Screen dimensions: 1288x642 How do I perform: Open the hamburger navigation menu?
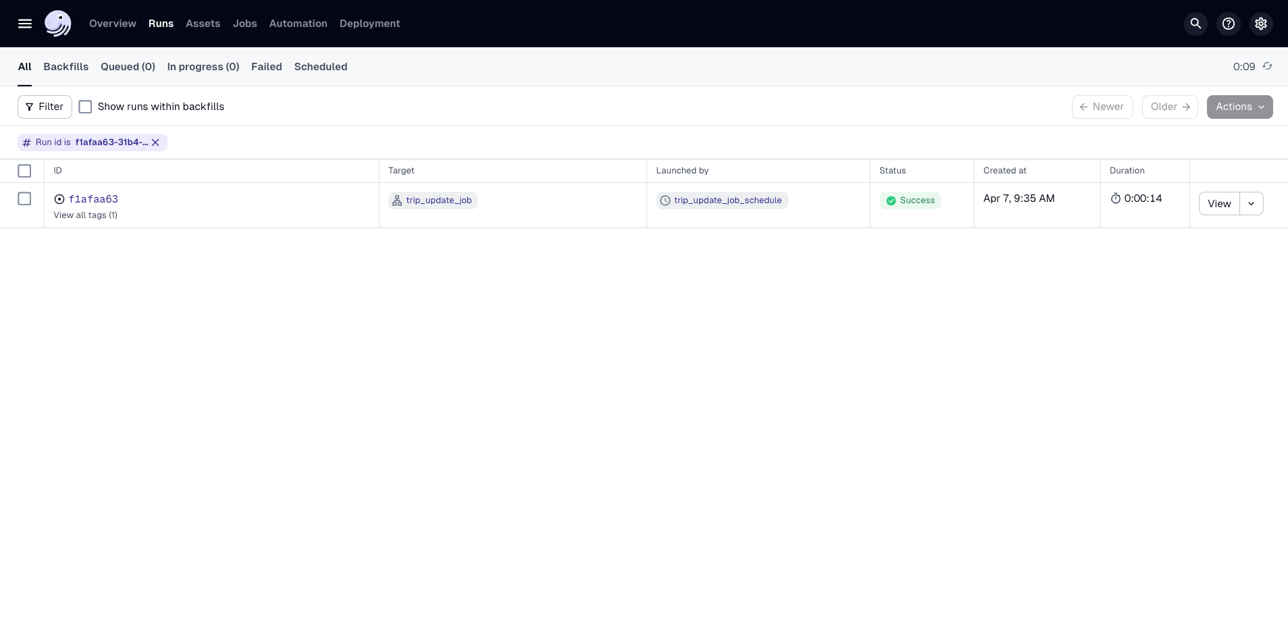(x=25, y=24)
